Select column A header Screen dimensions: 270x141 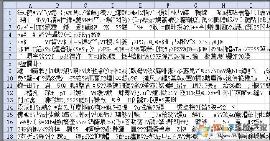tap(30, 5)
